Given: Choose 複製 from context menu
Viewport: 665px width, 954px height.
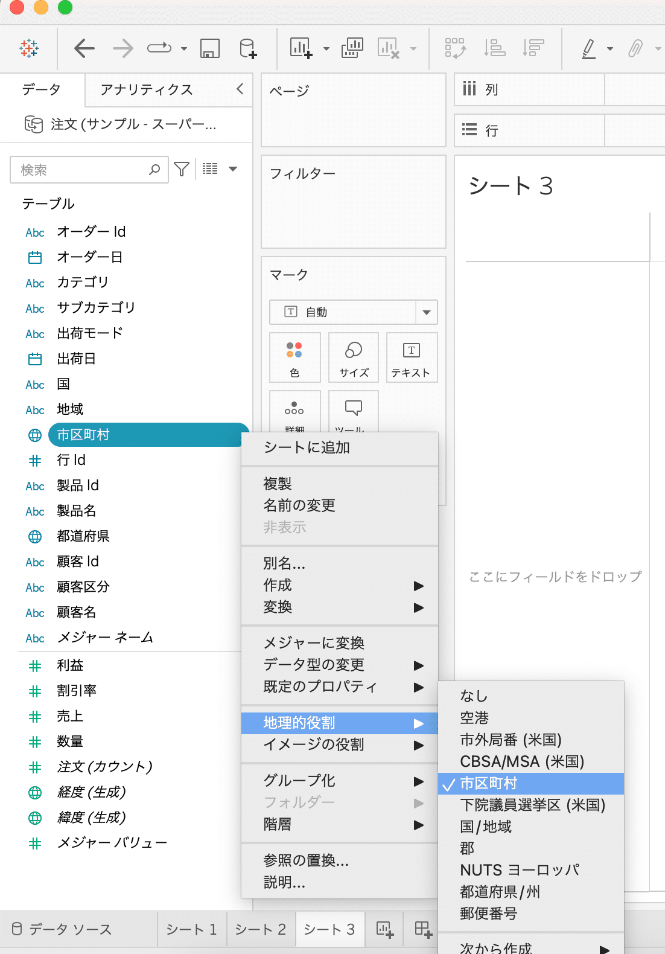Looking at the screenshot, I should [x=340, y=484].
